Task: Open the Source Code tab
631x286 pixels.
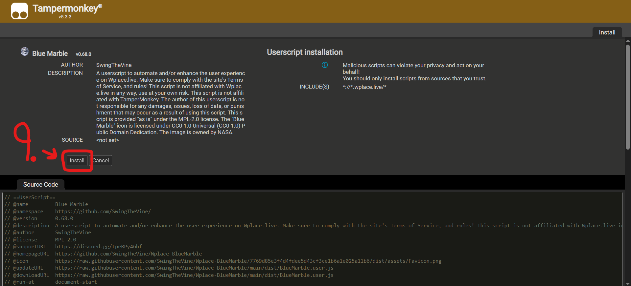Action: 40,185
